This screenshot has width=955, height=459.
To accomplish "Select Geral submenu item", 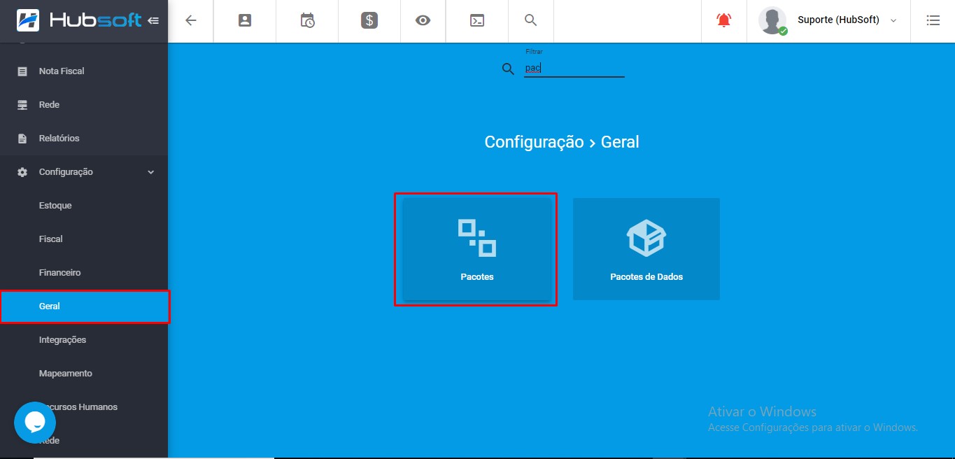I will tap(50, 306).
